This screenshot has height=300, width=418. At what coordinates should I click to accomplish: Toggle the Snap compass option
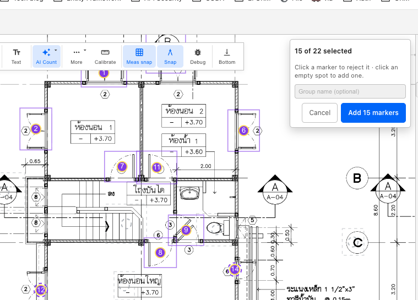click(x=170, y=57)
